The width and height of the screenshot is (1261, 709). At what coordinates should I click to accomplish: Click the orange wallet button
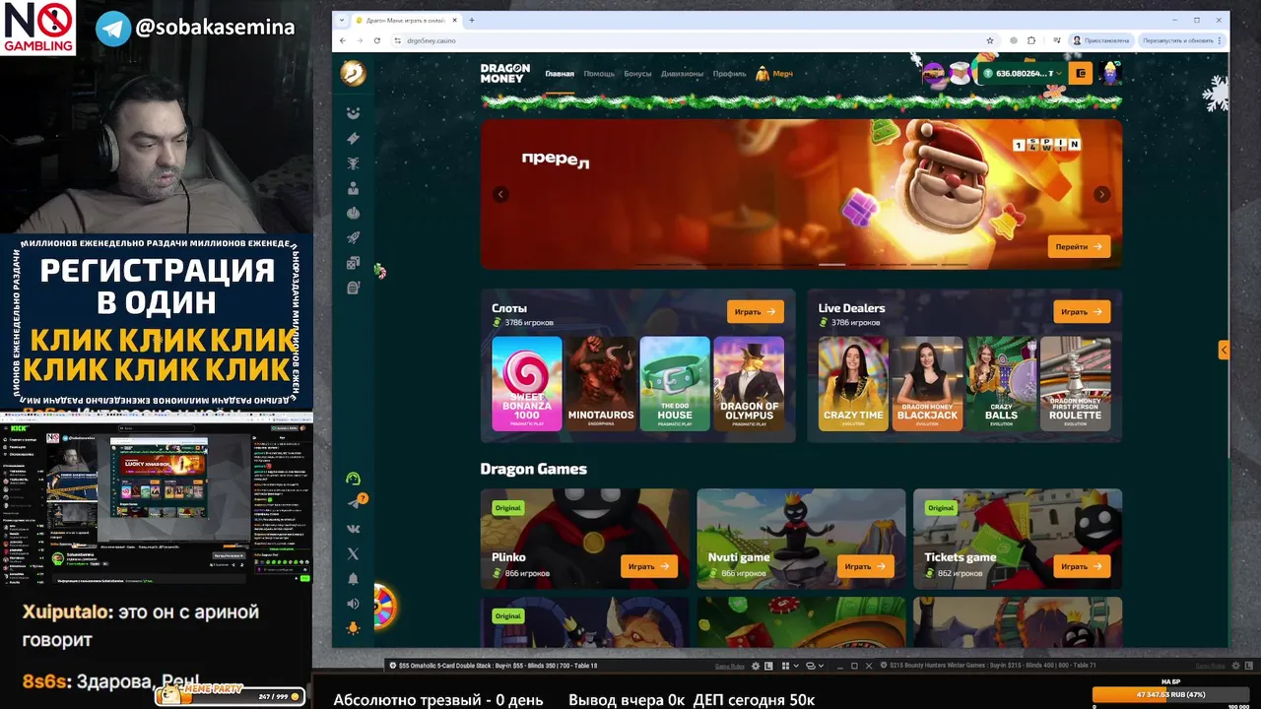[1080, 73]
